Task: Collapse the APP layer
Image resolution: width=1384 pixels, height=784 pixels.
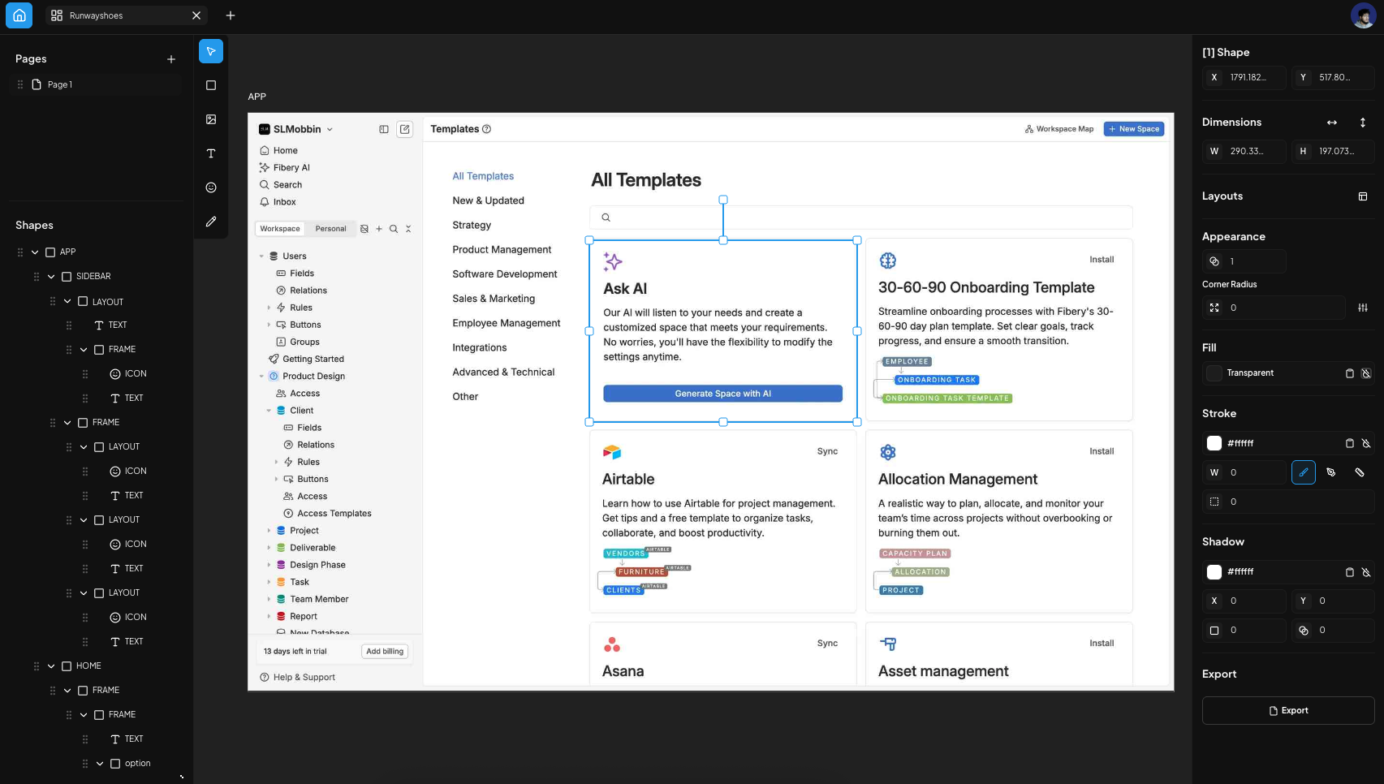Action: pyautogui.click(x=35, y=252)
